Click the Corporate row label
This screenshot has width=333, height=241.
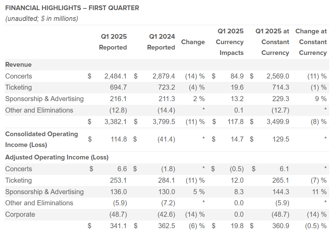pos(20,215)
